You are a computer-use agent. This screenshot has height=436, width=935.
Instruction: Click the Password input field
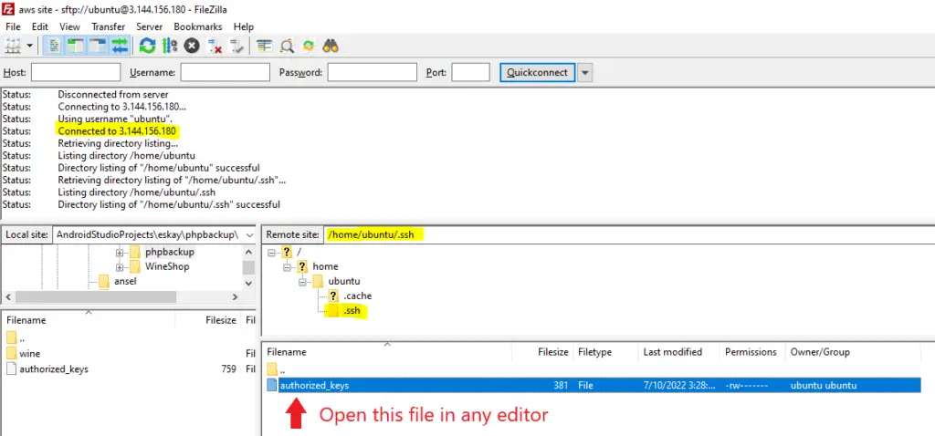pyautogui.click(x=373, y=72)
